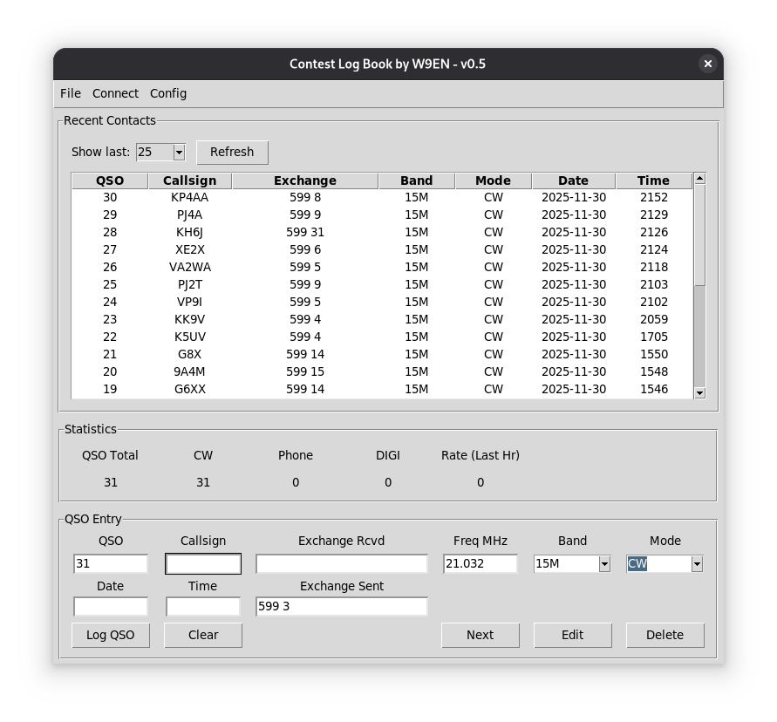Select the VA2WA contact row
The width and height of the screenshot is (777, 722).
[382, 267]
